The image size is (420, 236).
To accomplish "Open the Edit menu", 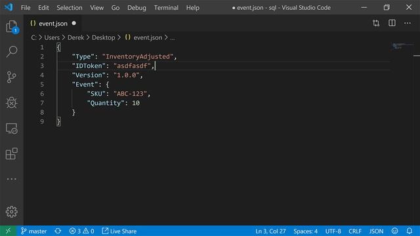I will [43, 8].
